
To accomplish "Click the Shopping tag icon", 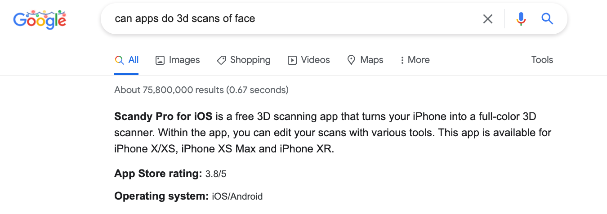I will coord(221,60).
